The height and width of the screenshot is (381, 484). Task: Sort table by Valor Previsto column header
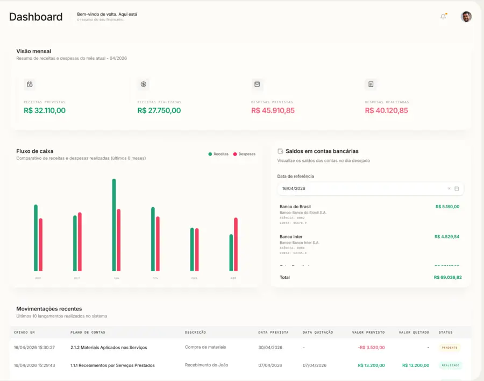[x=368, y=332]
